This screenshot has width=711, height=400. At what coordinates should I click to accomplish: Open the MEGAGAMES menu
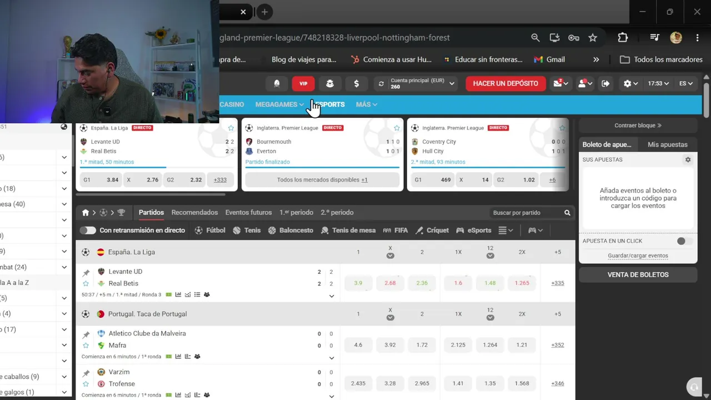(279, 104)
